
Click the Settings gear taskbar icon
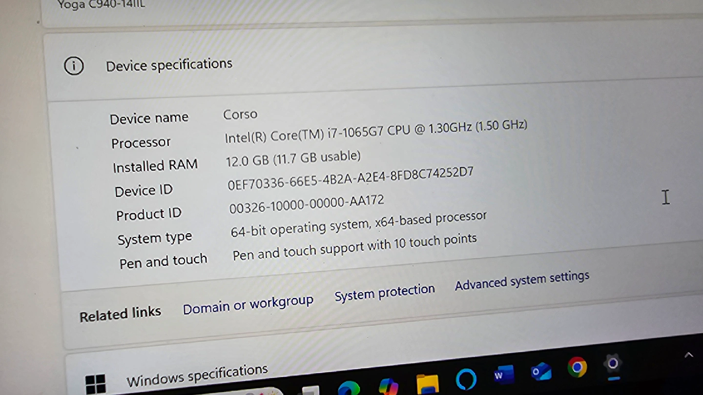point(613,364)
